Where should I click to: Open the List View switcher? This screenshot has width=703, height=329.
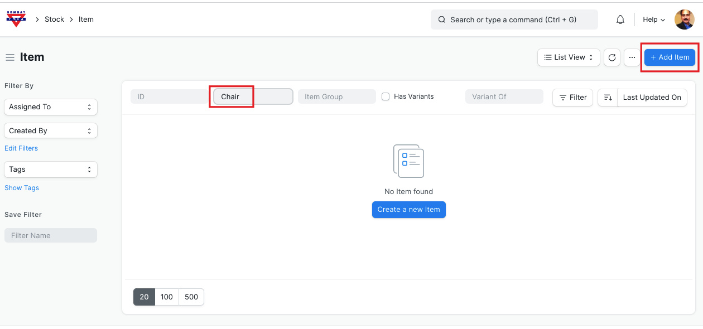569,57
